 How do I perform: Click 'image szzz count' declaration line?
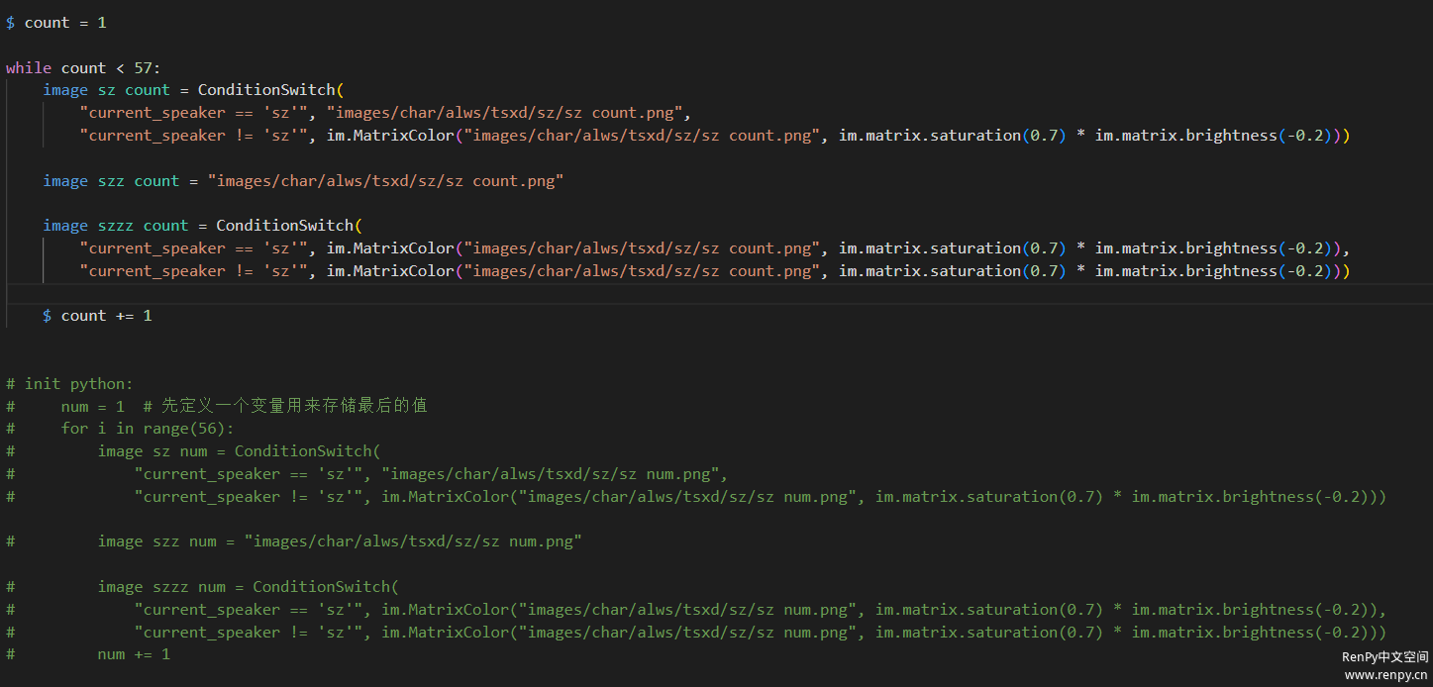[x=115, y=226]
